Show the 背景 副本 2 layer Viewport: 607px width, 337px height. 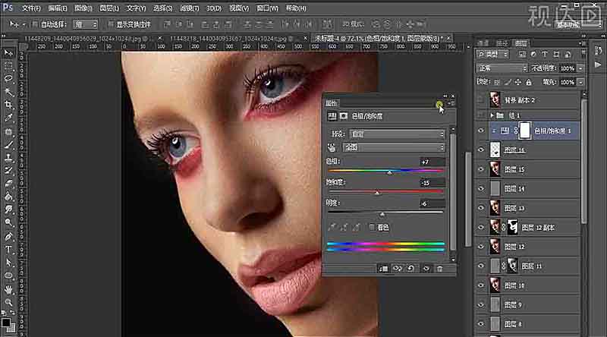481,100
